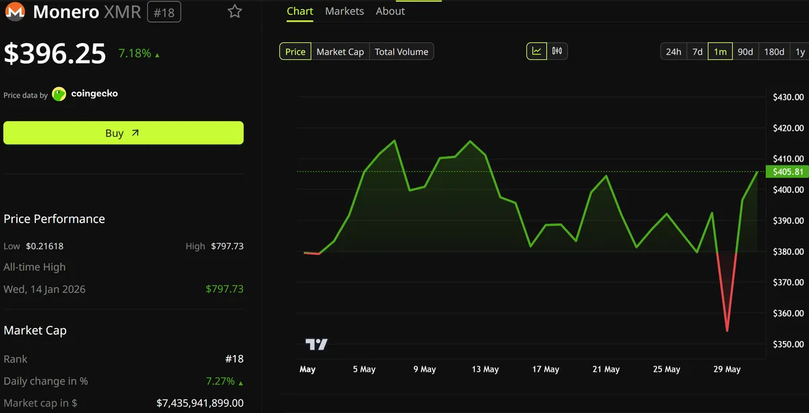Click the CoinGecko gecko logo
The width and height of the screenshot is (809, 413).
(59, 94)
